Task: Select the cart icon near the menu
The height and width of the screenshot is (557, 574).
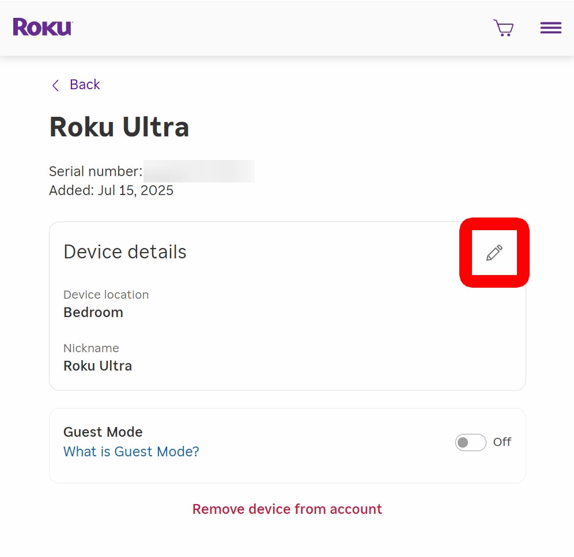Action: tap(503, 28)
